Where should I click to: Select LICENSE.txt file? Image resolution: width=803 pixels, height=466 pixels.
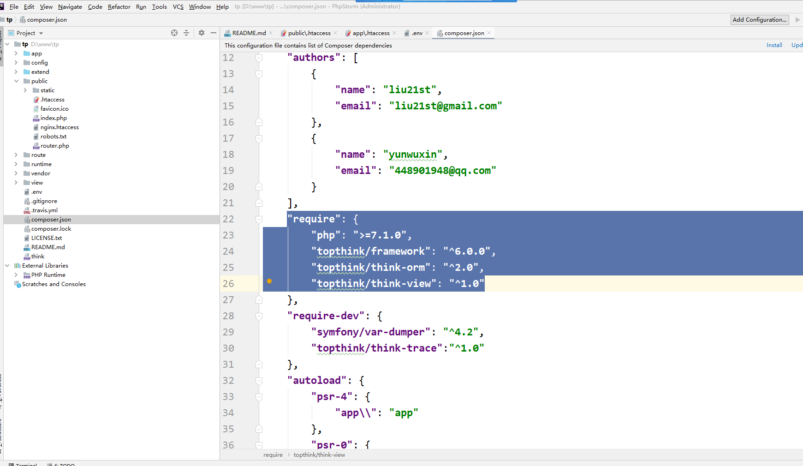(x=47, y=238)
